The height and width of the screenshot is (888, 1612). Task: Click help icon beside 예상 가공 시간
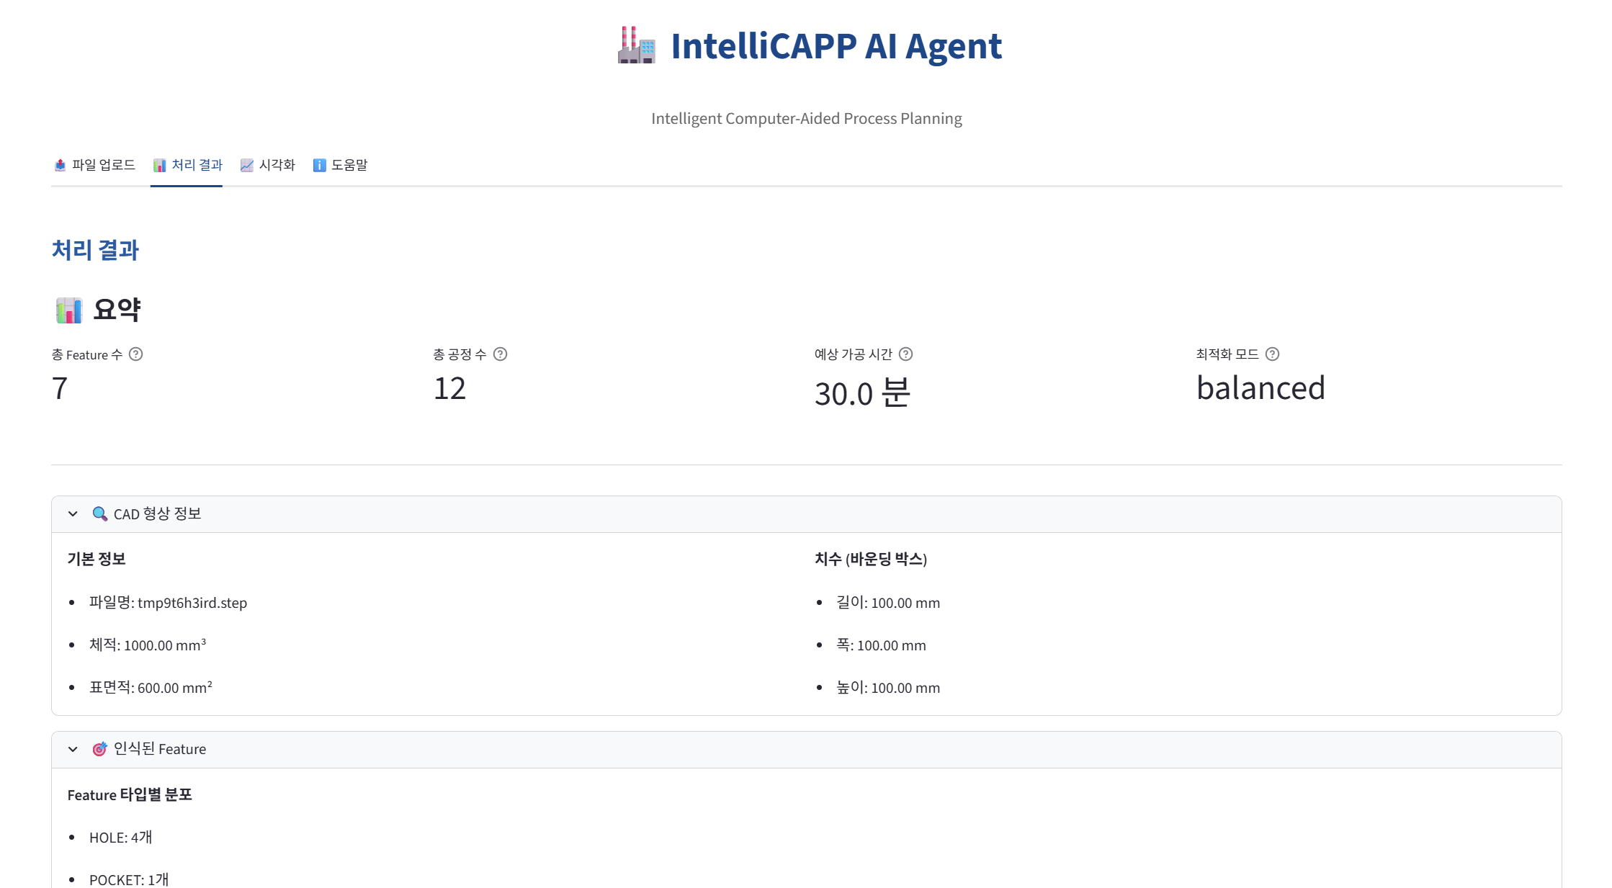tap(906, 354)
